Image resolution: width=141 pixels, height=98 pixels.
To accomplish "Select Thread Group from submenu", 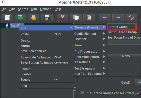I will point(122,27).
